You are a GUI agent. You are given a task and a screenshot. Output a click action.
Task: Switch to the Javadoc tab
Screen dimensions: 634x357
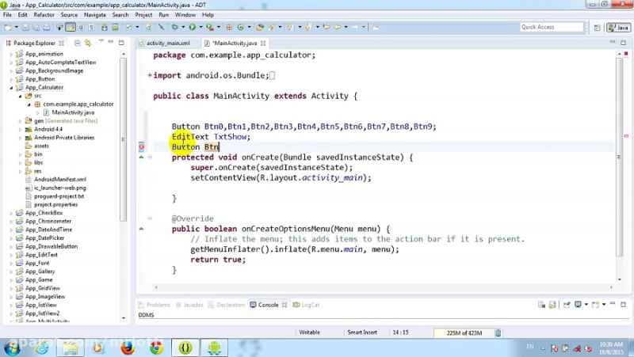(189, 305)
